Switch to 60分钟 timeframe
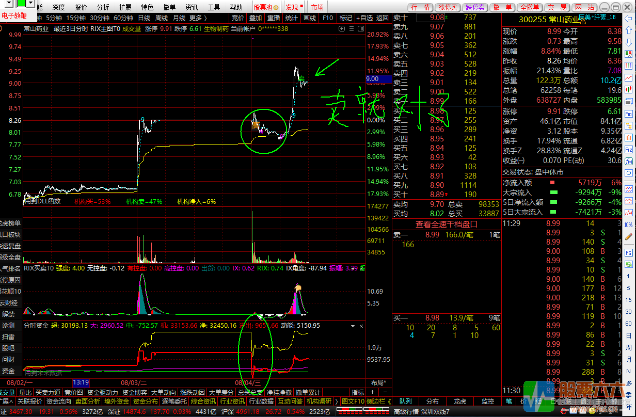Image resolution: width=636 pixels, height=417 pixels. pyautogui.click(x=123, y=18)
